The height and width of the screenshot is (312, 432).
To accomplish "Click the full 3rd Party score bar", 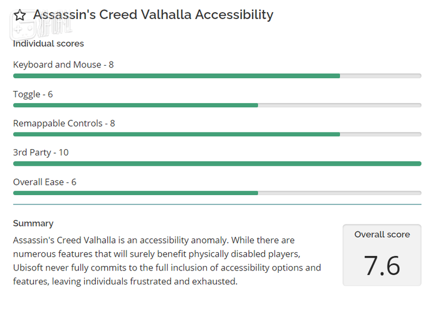I will point(217,164).
